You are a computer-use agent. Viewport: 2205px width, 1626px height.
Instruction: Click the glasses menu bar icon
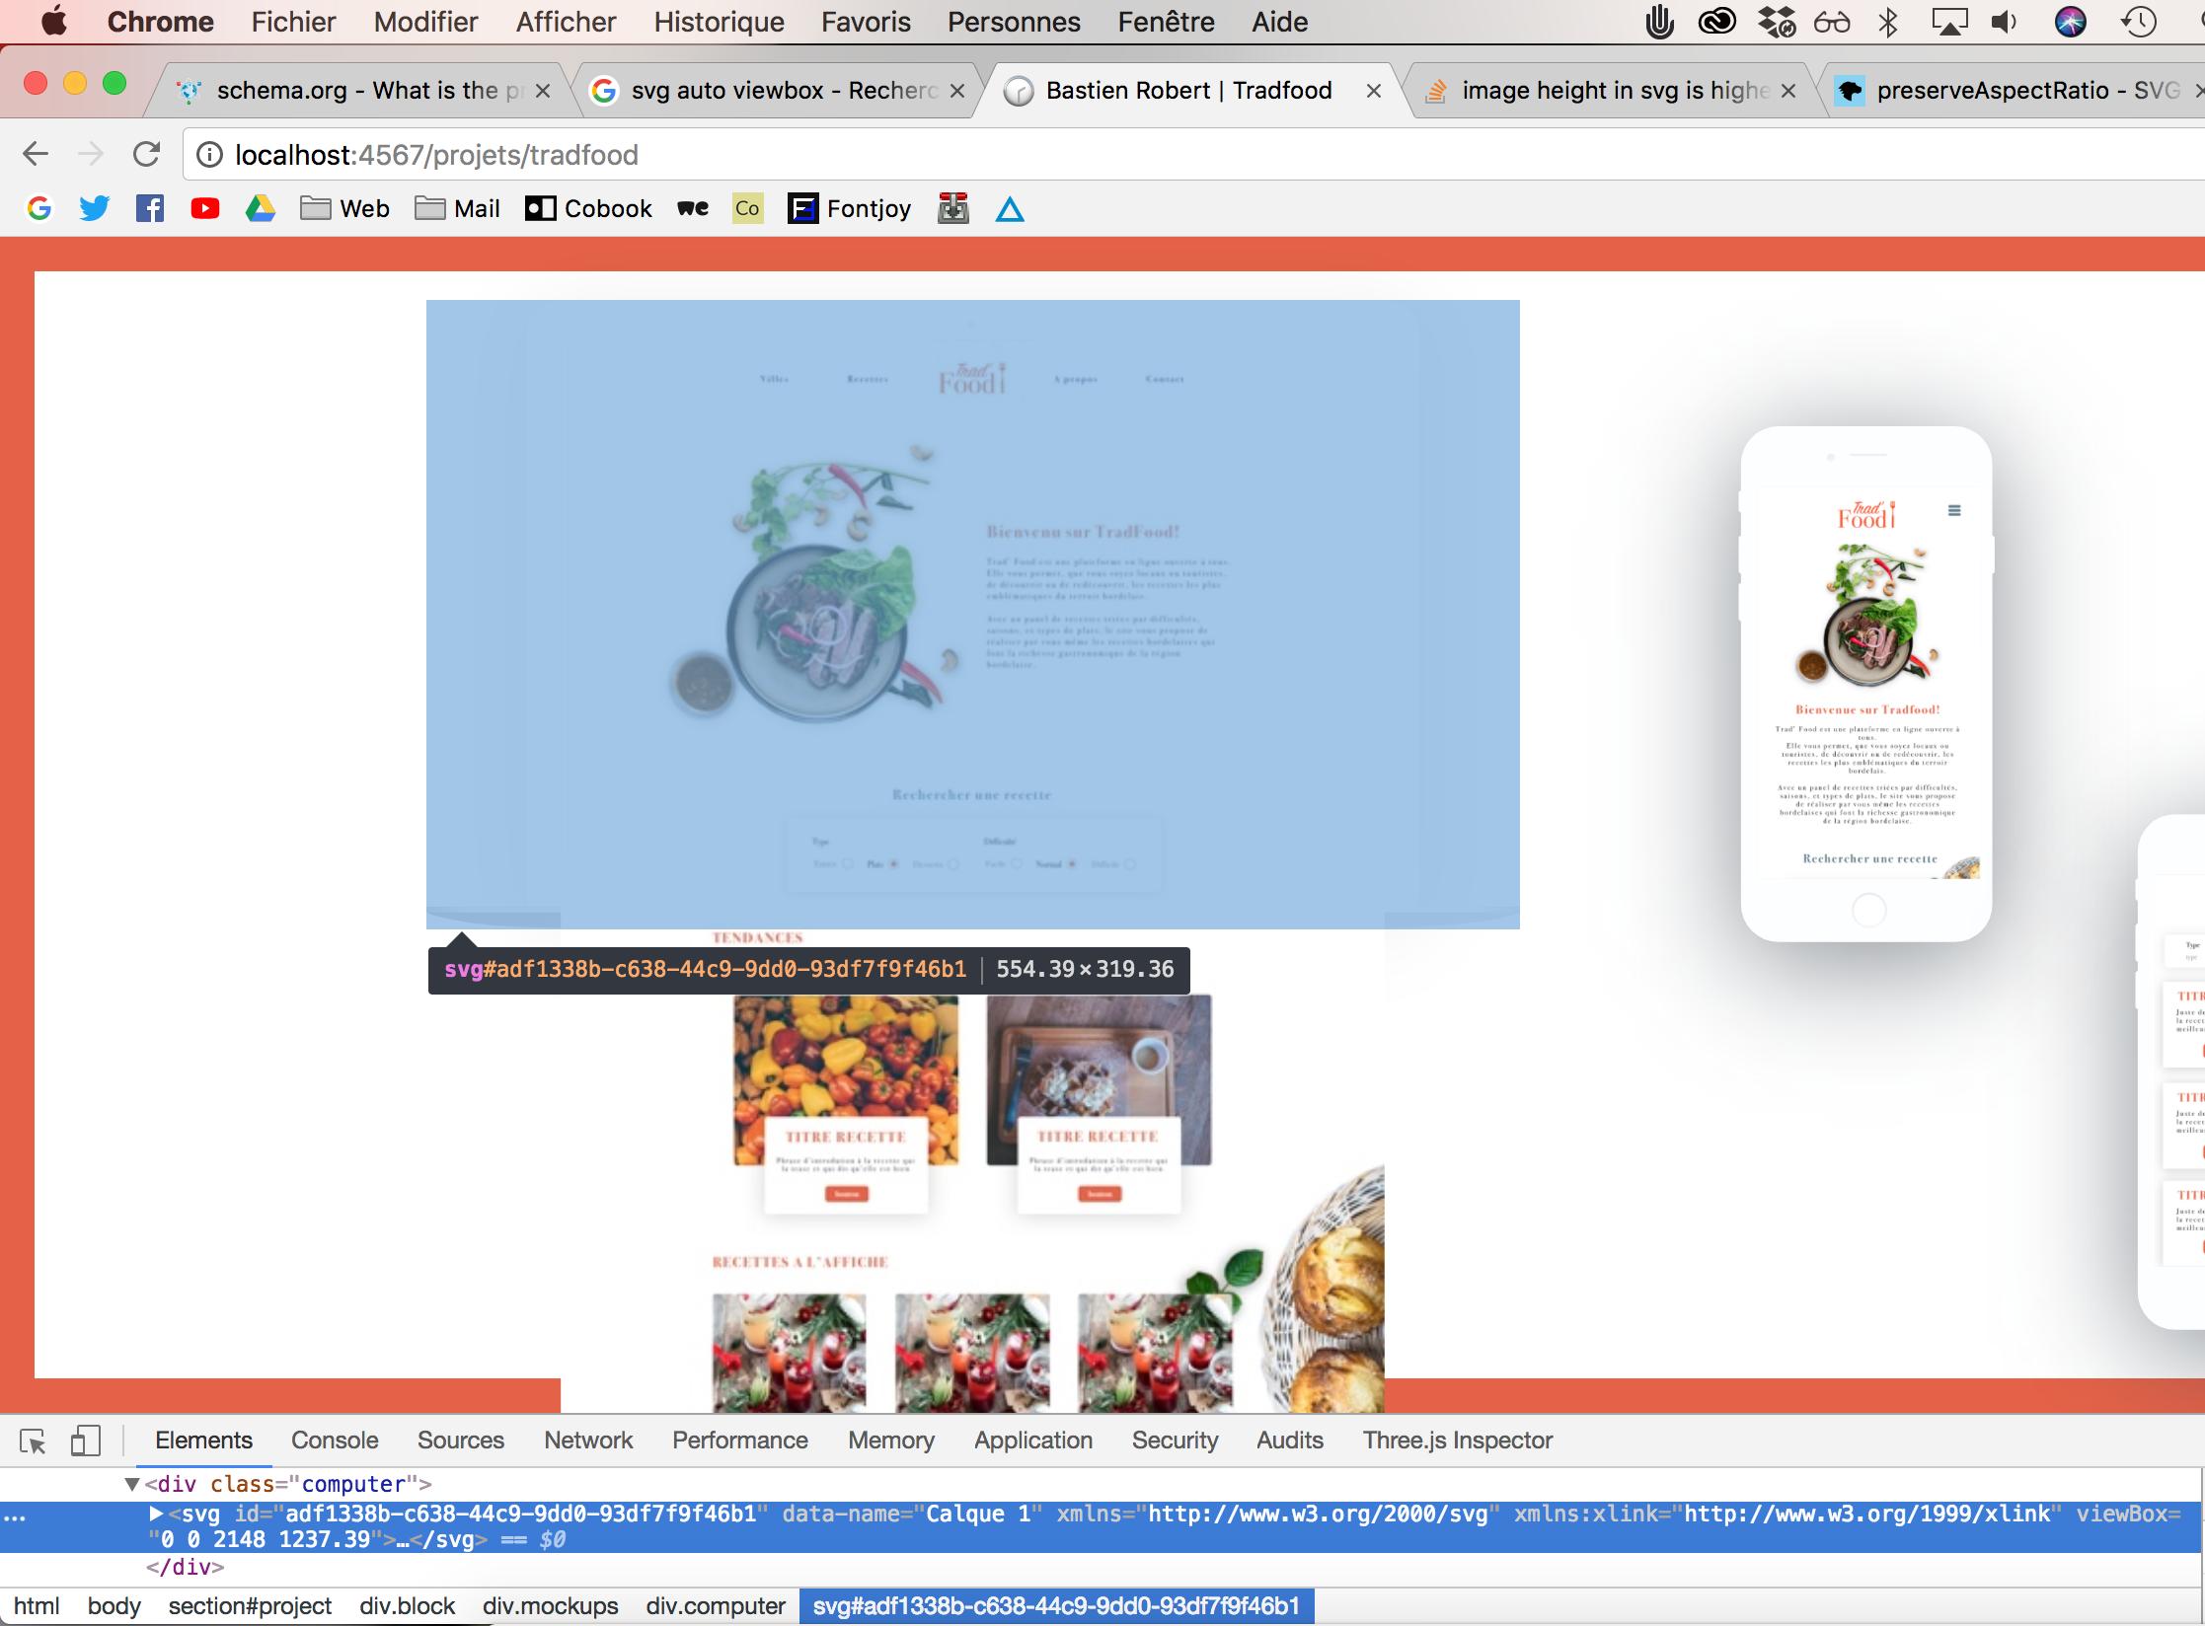coord(1832,22)
